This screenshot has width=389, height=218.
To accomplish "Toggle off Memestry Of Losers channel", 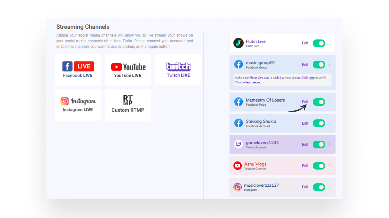I will [x=319, y=102].
